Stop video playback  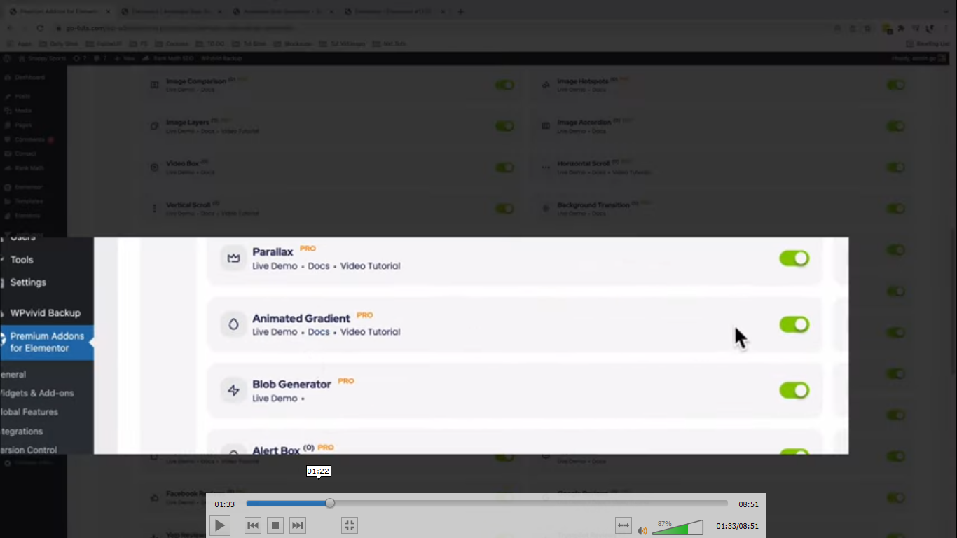275,525
